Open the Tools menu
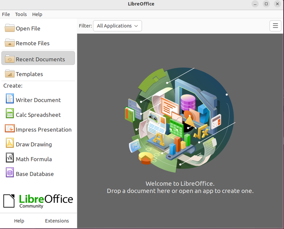Image resolution: width=284 pixels, height=229 pixels. (x=21, y=14)
